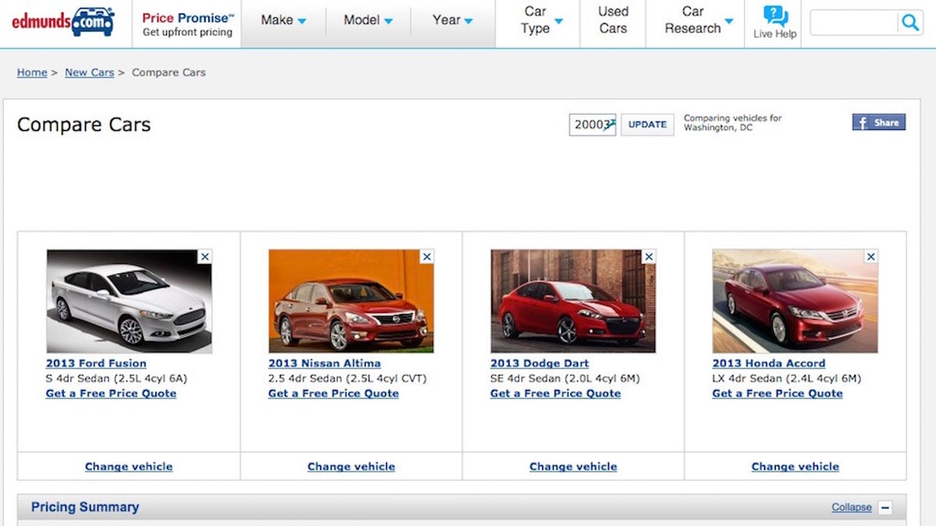This screenshot has height=526, width=936.
Task: Click Change vehicle under Honda Accord
Action: (x=796, y=467)
